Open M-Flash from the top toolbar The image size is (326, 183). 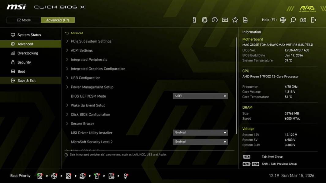194,20
